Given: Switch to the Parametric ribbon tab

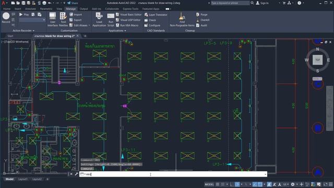Looking at the screenshot, I should 46,9.
